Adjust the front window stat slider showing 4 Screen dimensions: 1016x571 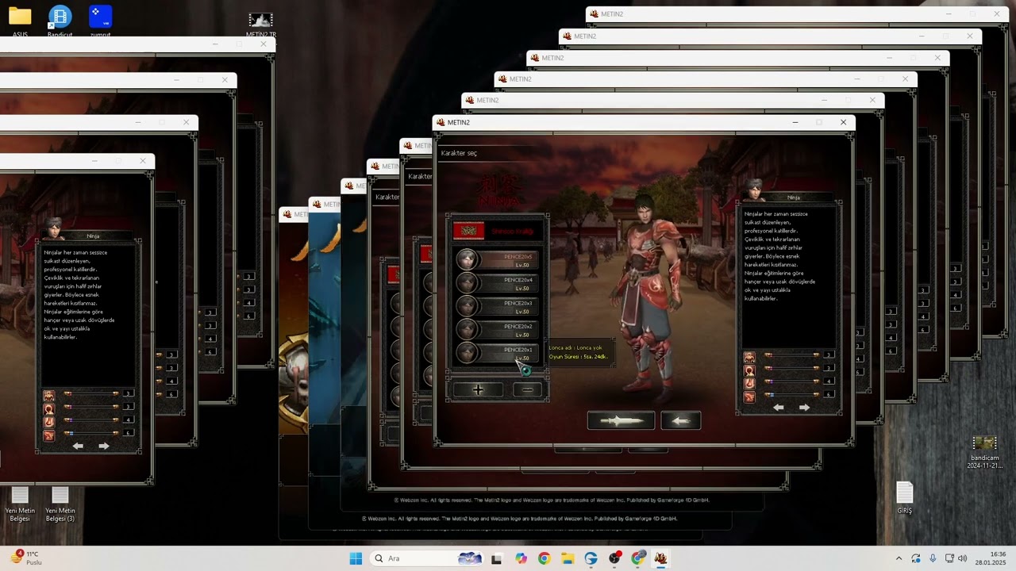click(x=791, y=381)
